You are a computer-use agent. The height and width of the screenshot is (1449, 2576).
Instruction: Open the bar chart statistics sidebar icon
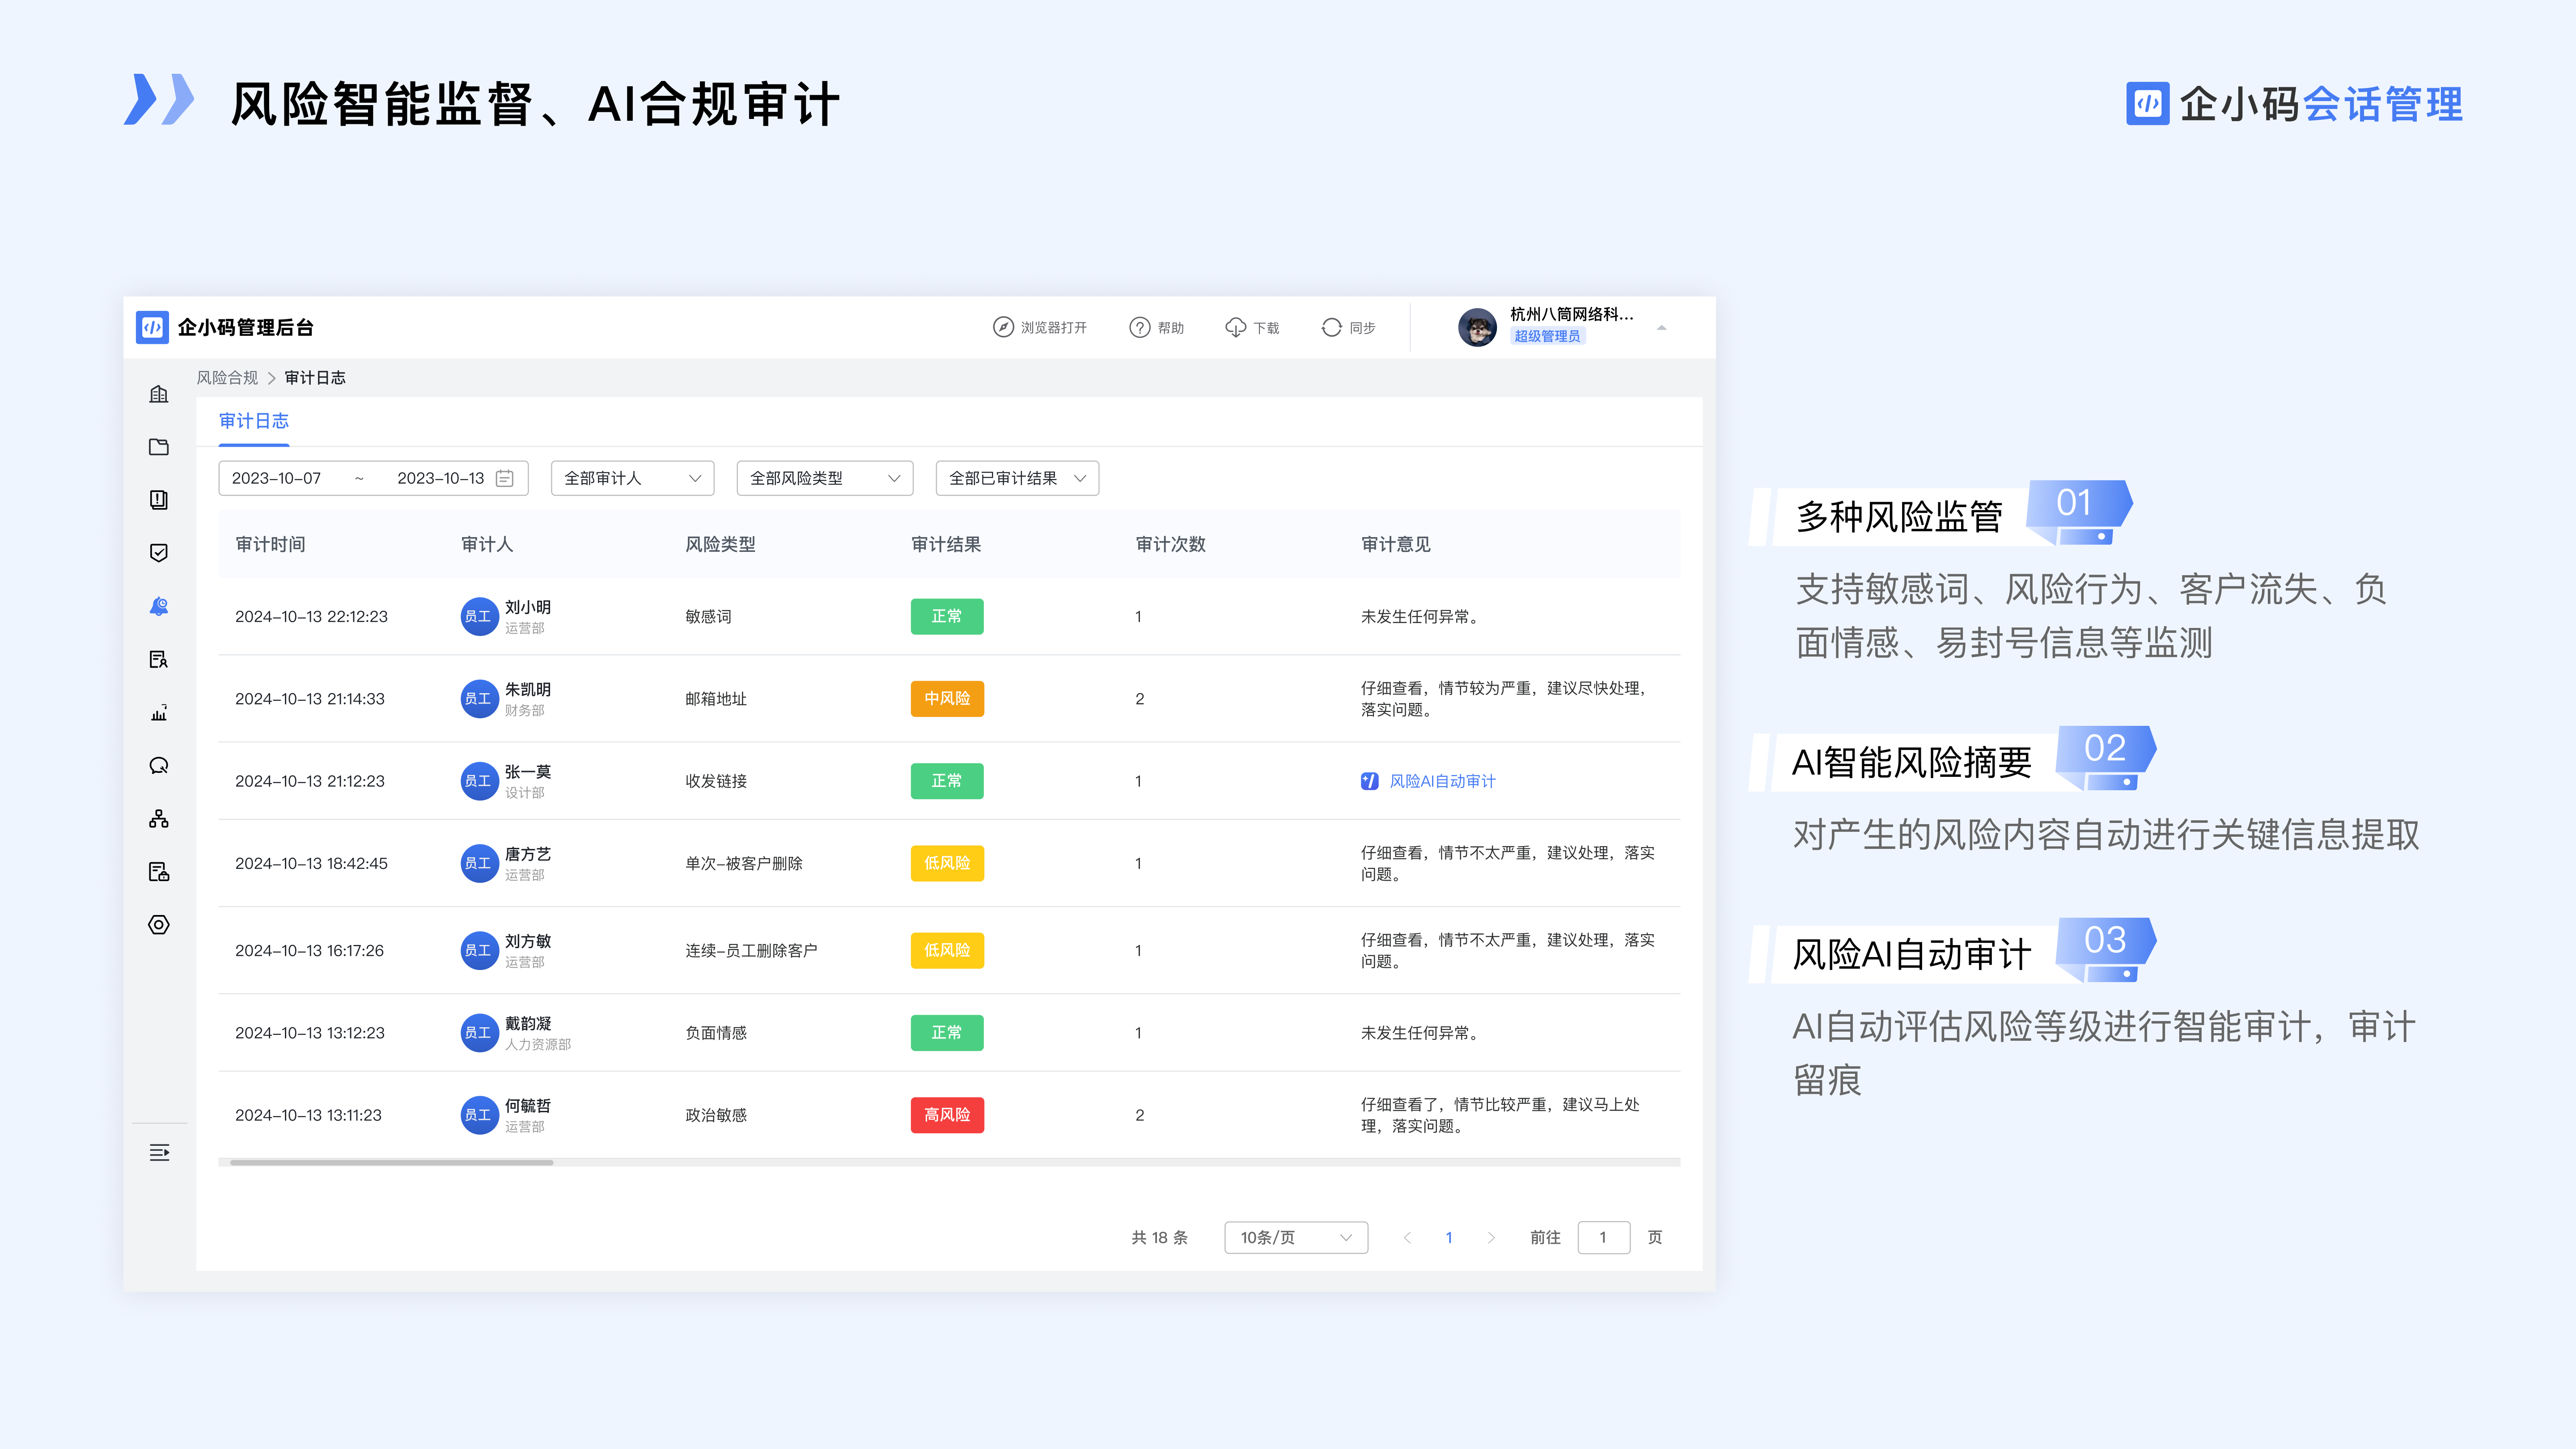coord(159,712)
